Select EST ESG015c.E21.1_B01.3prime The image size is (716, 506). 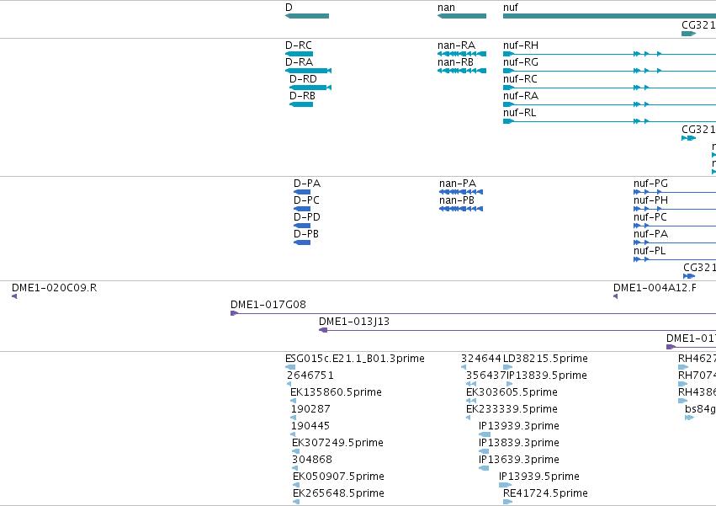click(290, 367)
